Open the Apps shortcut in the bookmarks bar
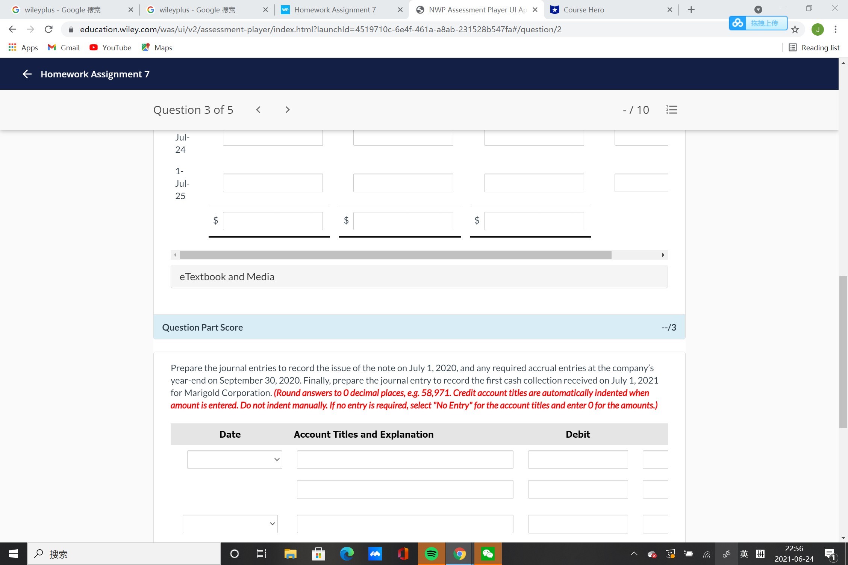Viewport: 848px width, 565px height. coord(23,47)
